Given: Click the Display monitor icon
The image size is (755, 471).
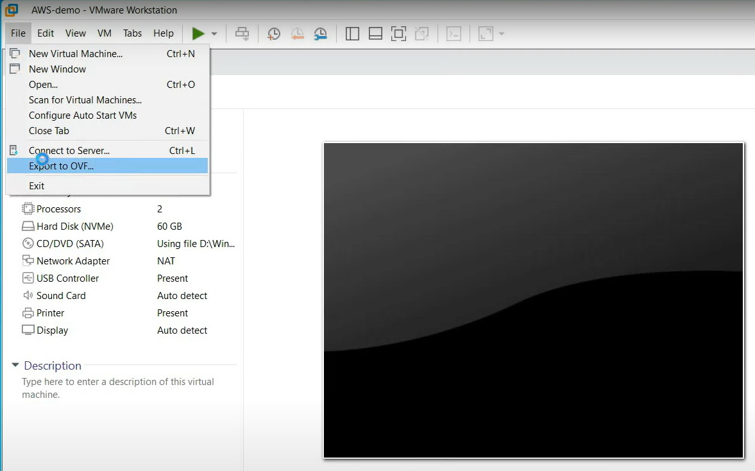Looking at the screenshot, I should [28, 330].
